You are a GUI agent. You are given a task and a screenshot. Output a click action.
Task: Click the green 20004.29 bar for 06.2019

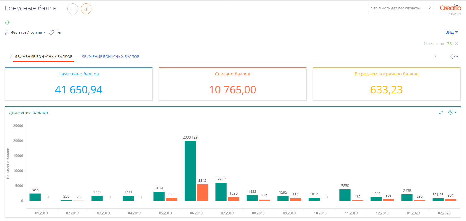(190, 171)
